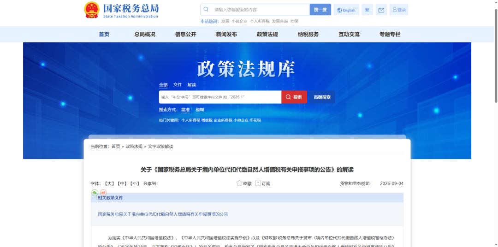Click the magnifier icon in top search box
Viewport: 498px width, 247px height.
[x=206, y=10]
